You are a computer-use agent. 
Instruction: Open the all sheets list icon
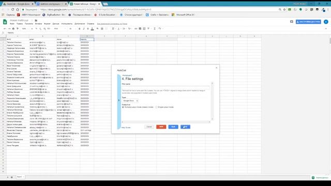pos(12,177)
